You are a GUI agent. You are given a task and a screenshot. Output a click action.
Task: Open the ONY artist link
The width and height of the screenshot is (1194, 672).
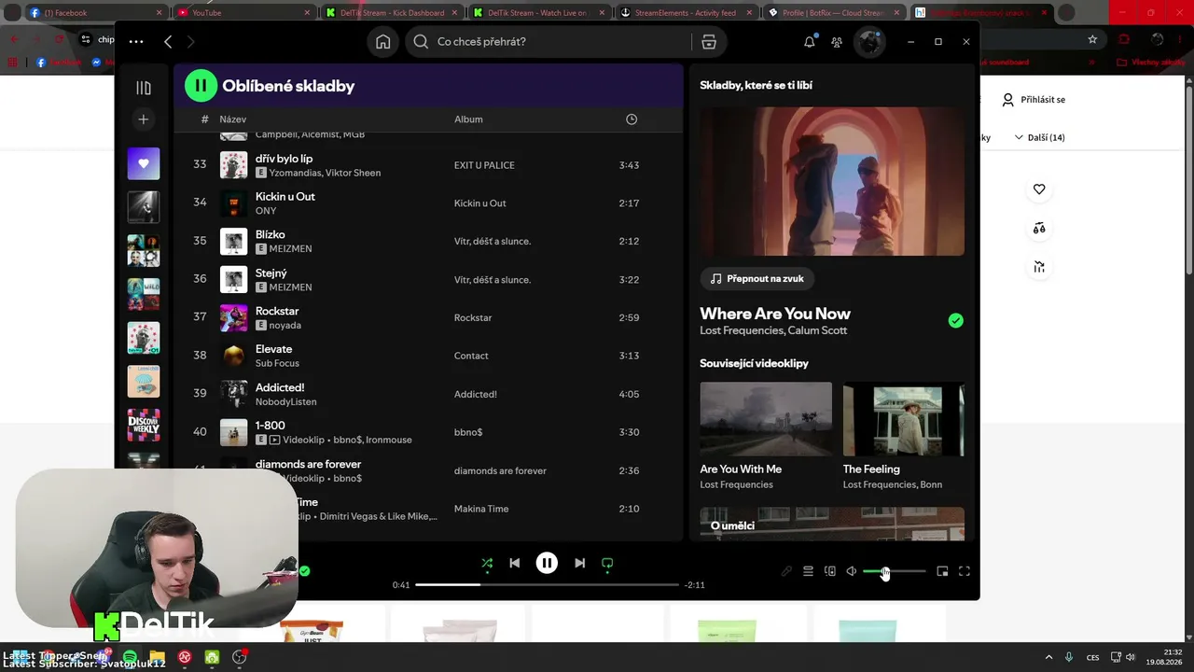tap(266, 211)
